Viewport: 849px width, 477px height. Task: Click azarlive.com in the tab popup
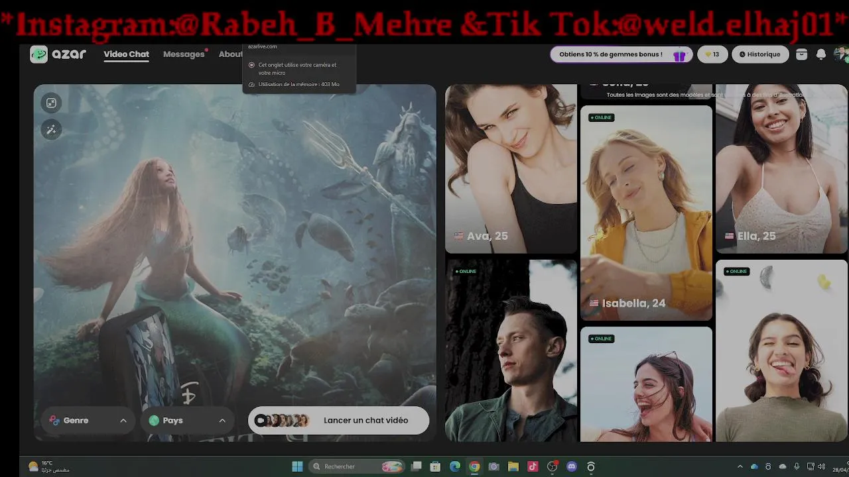(x=262, y=46)
